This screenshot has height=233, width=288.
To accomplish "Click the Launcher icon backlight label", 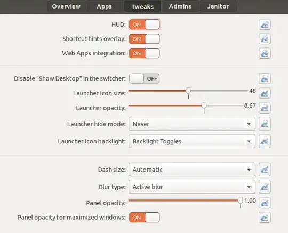I will tap(92, 141).
